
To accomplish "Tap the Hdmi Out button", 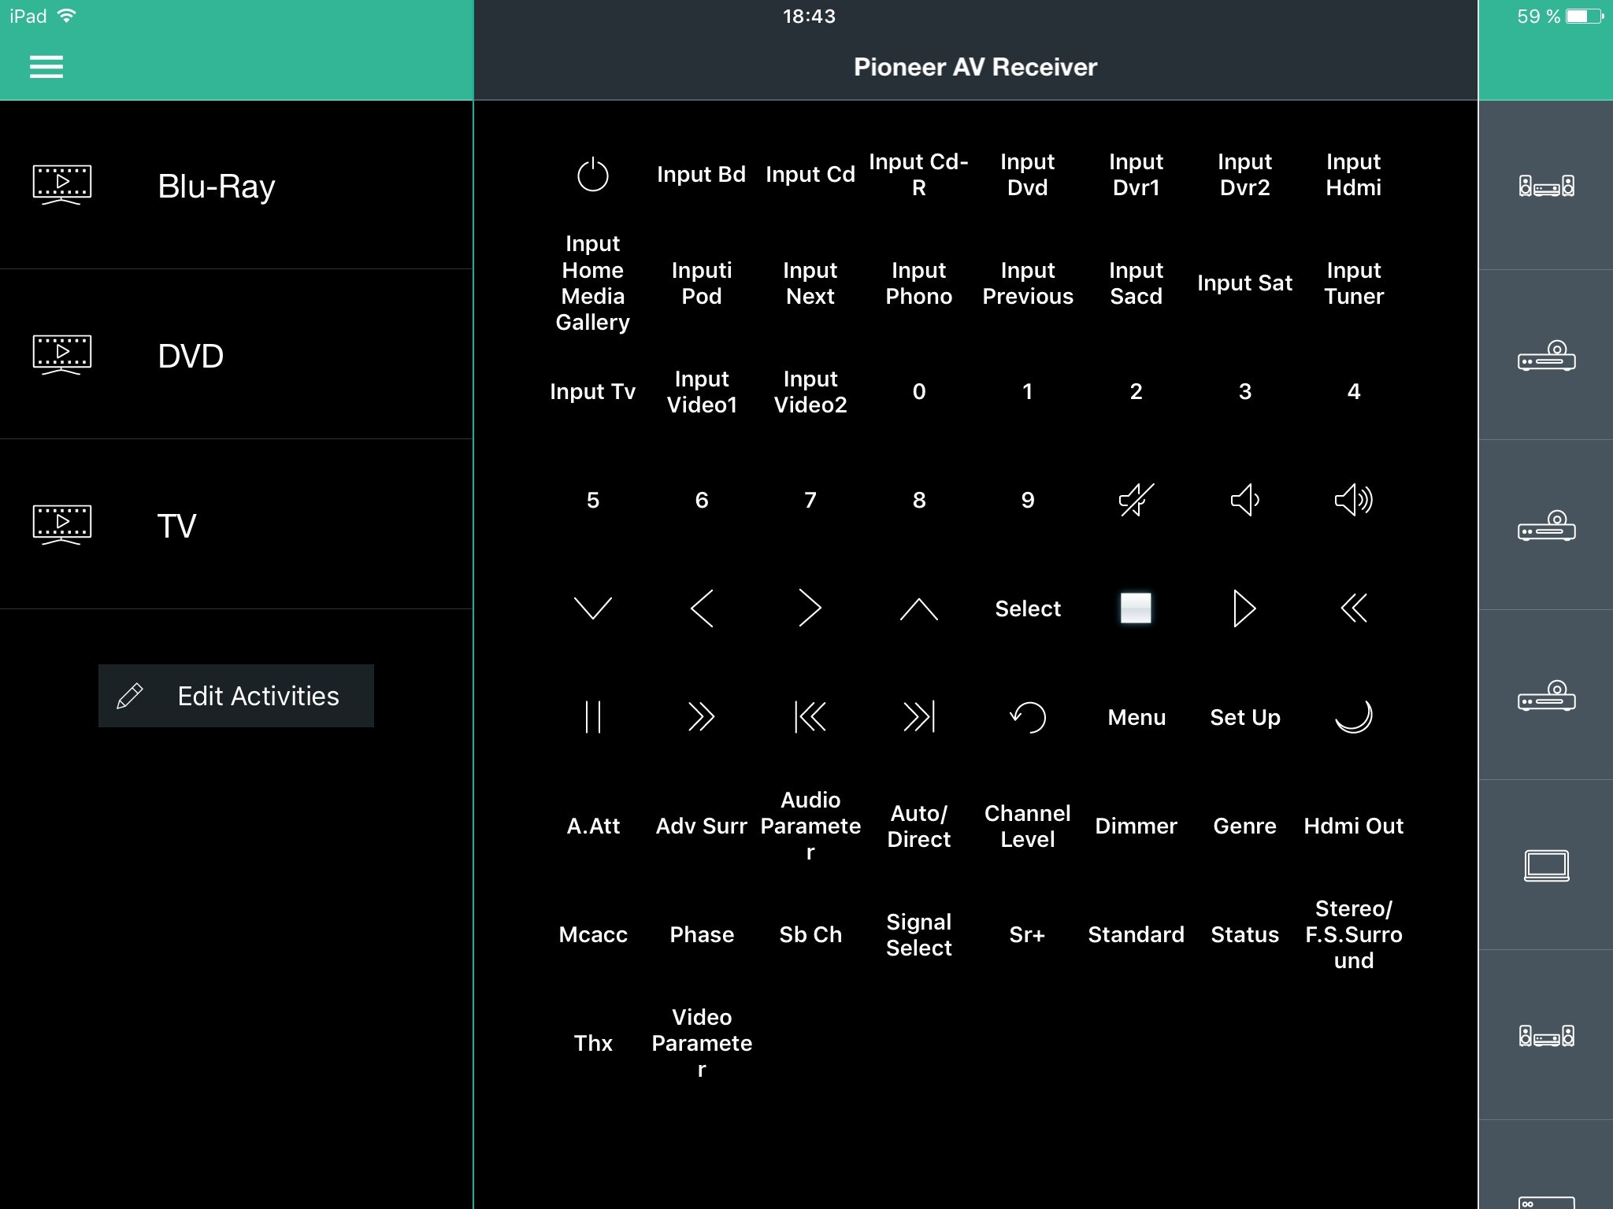I will pyautogui.click(x=1354, y=826).
